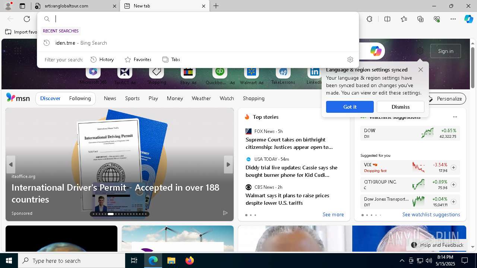
Task: Select the Following feed tab
Action: click(x=80, y=98)
